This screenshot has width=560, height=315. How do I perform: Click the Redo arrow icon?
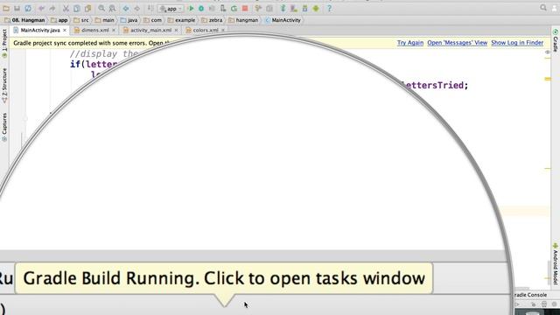[52, 8]
